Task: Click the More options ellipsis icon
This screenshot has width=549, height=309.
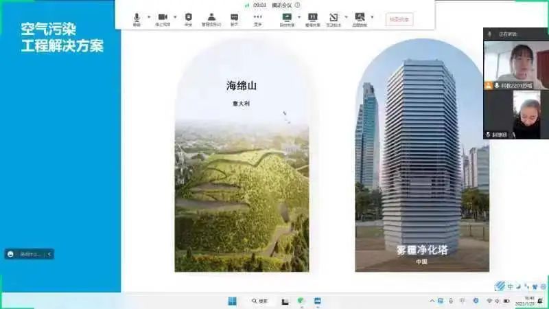Action: click(x=257, y=17)
